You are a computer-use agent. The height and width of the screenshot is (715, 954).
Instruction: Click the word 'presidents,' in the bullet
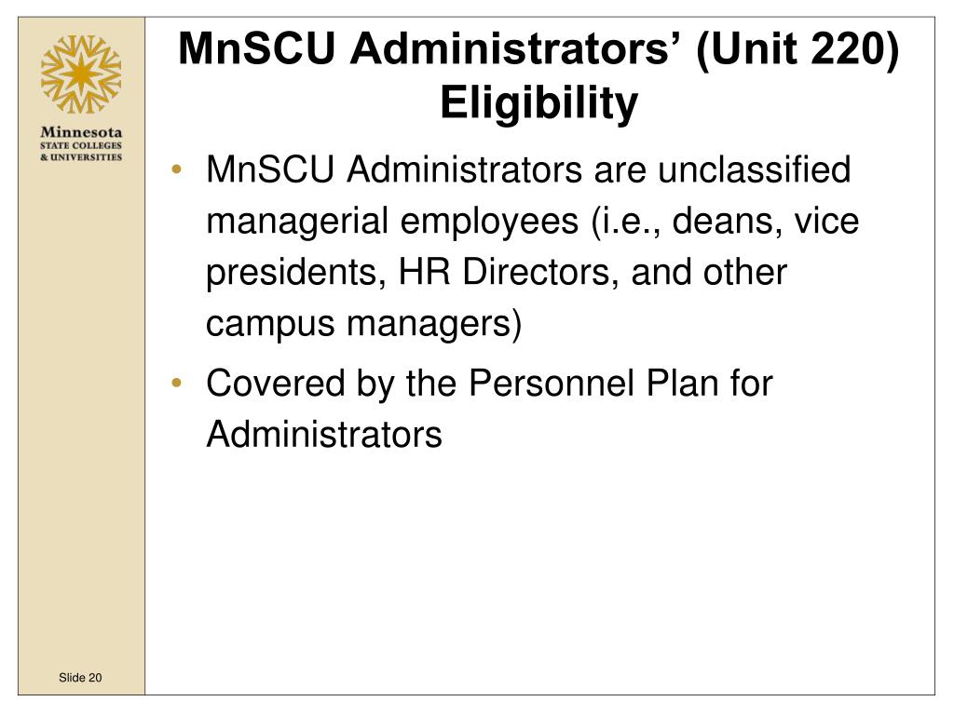point(297,273)
